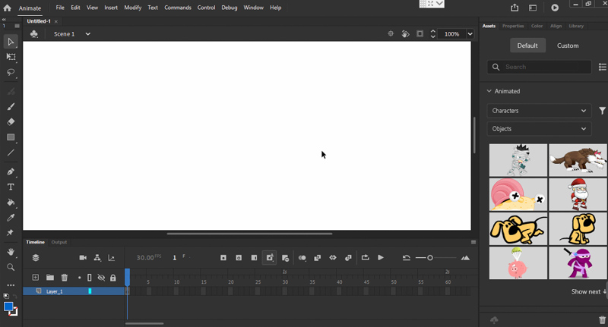Screen dimensions: 608x327
Task: Add a camera layer in timeline
Action: [x=83, y=258]
